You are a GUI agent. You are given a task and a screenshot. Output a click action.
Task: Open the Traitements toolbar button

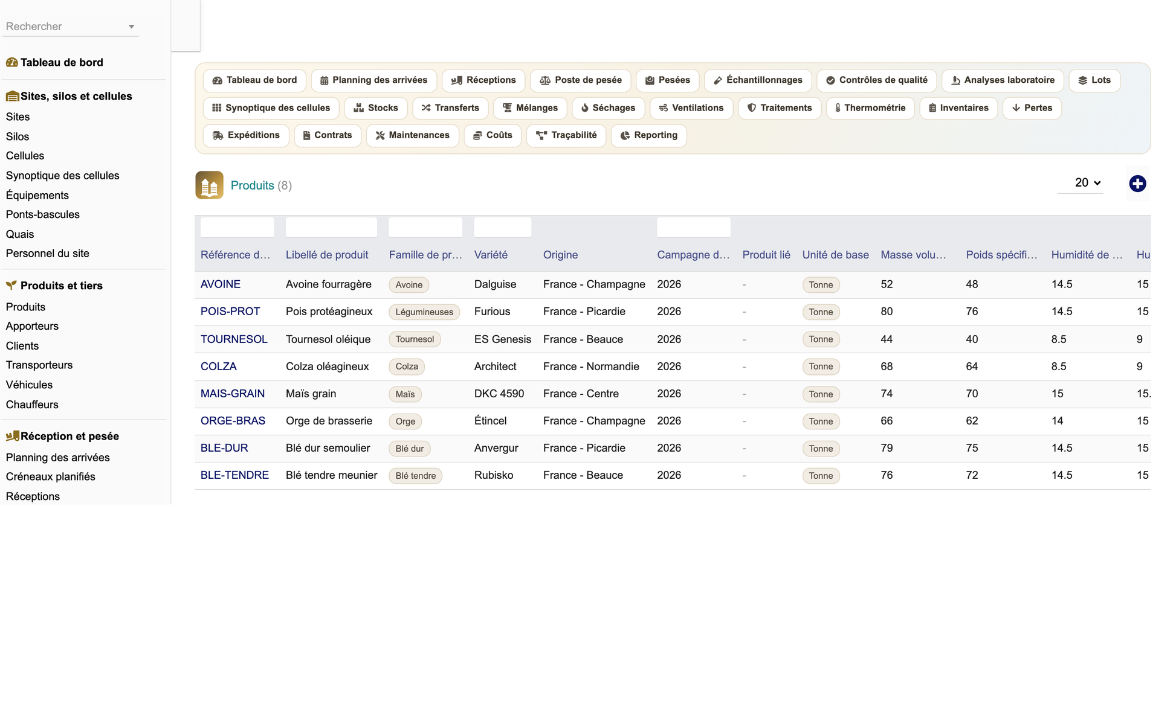780,108
